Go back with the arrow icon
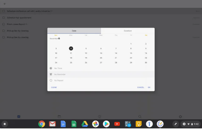This screenshot has height=129, width=202. pyautogui.click(x=5, y=4)
